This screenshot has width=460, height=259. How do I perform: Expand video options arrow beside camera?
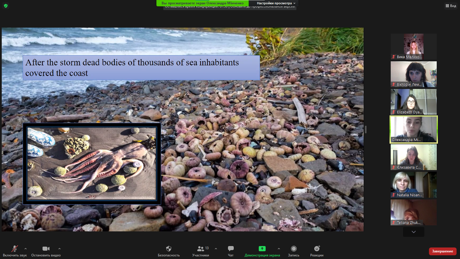tap(60, 249)
